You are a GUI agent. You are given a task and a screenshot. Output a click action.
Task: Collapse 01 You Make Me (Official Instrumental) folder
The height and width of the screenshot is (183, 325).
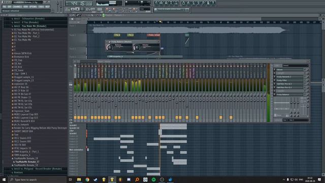(34, 29)
